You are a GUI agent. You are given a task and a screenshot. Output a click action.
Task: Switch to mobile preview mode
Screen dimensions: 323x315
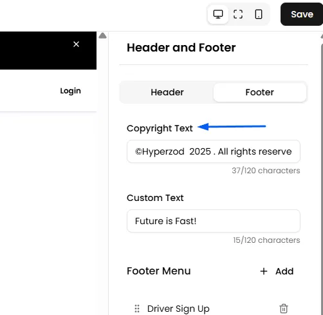(259, 14)
